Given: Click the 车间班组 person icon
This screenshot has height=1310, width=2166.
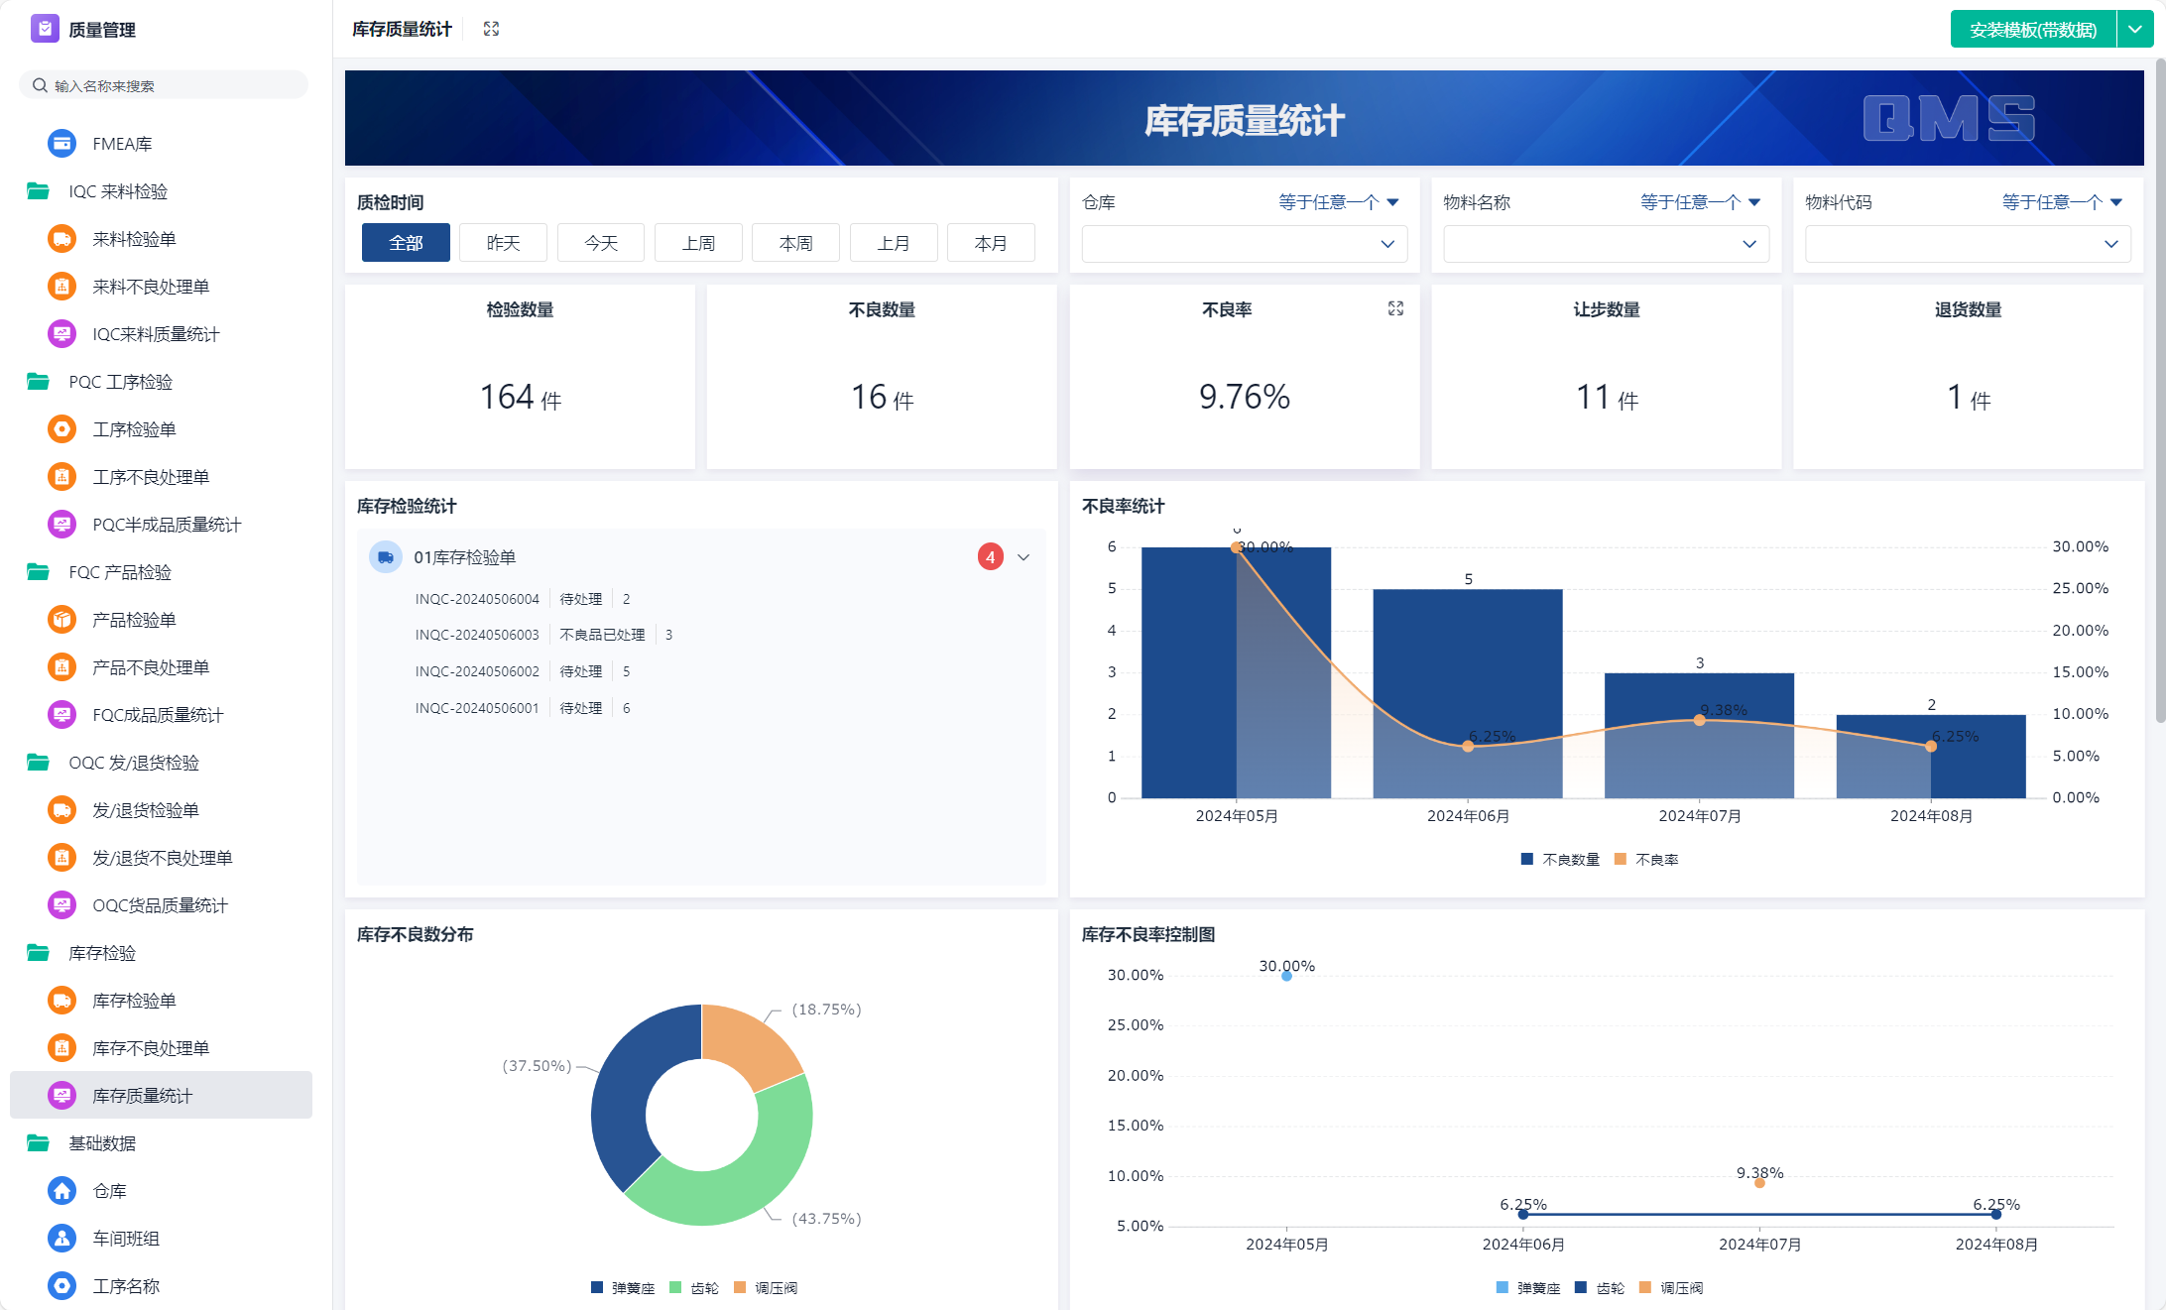Looking at the screenshot, I should click(x=61, y=1239).
